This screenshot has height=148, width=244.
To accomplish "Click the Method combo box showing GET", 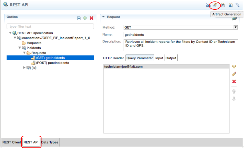I will (x=181, y=27).
